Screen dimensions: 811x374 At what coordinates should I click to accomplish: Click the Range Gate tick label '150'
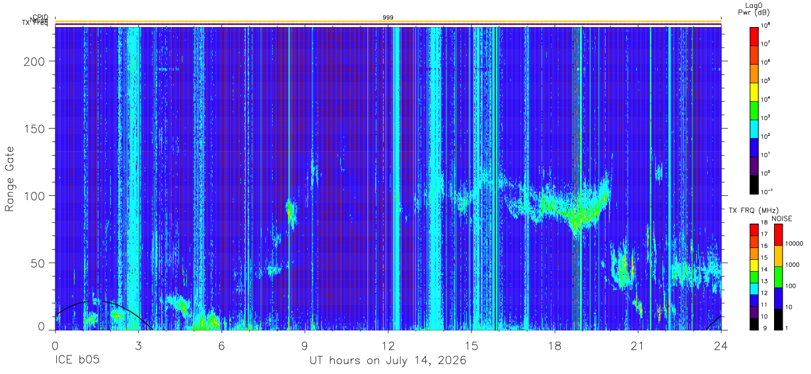click(34, 129)
